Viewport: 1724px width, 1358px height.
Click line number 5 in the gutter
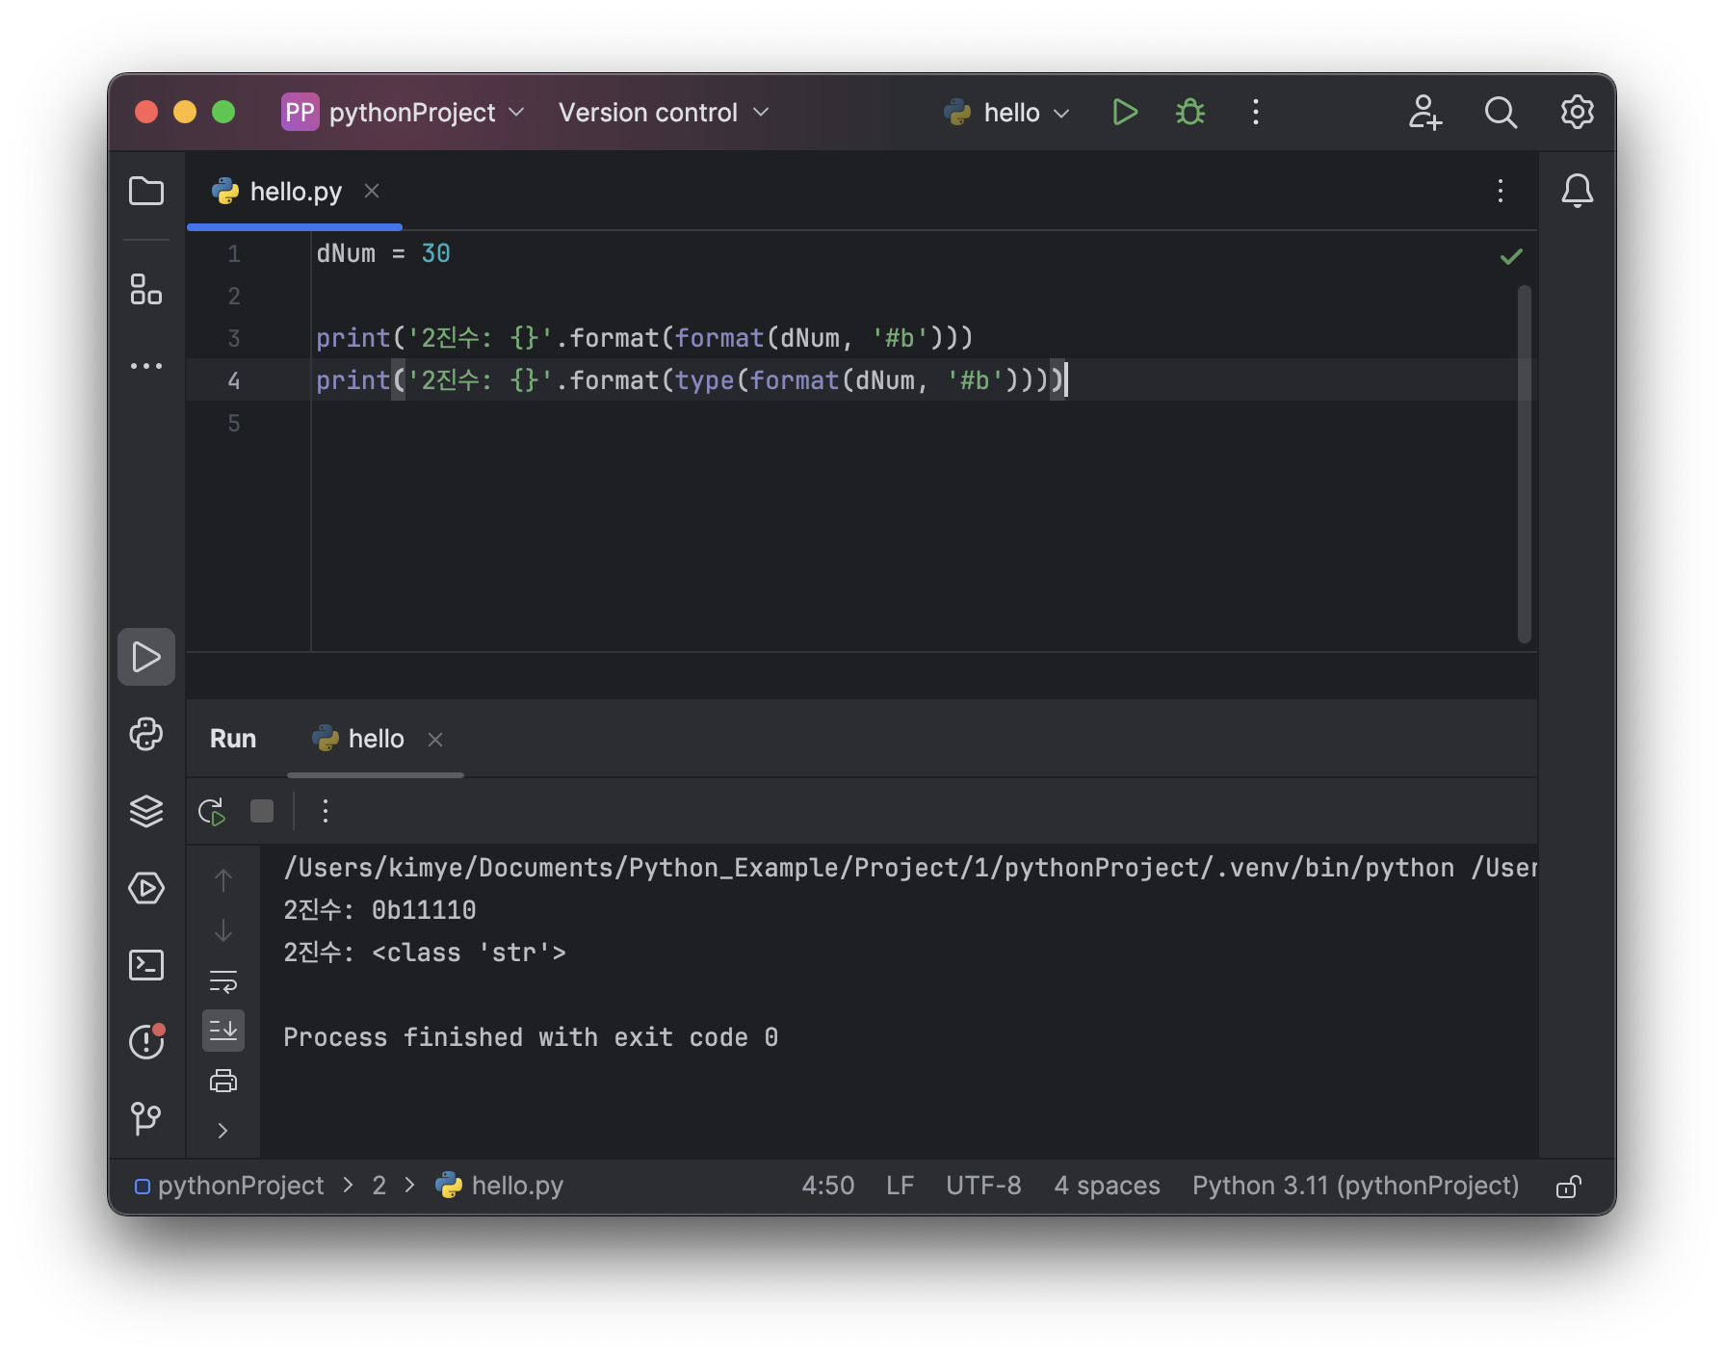point(234,423)
